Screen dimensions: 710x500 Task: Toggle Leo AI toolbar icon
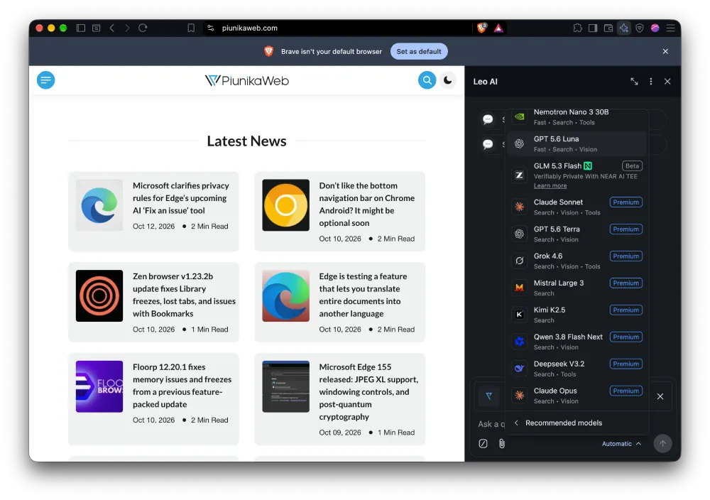point(624,28)
